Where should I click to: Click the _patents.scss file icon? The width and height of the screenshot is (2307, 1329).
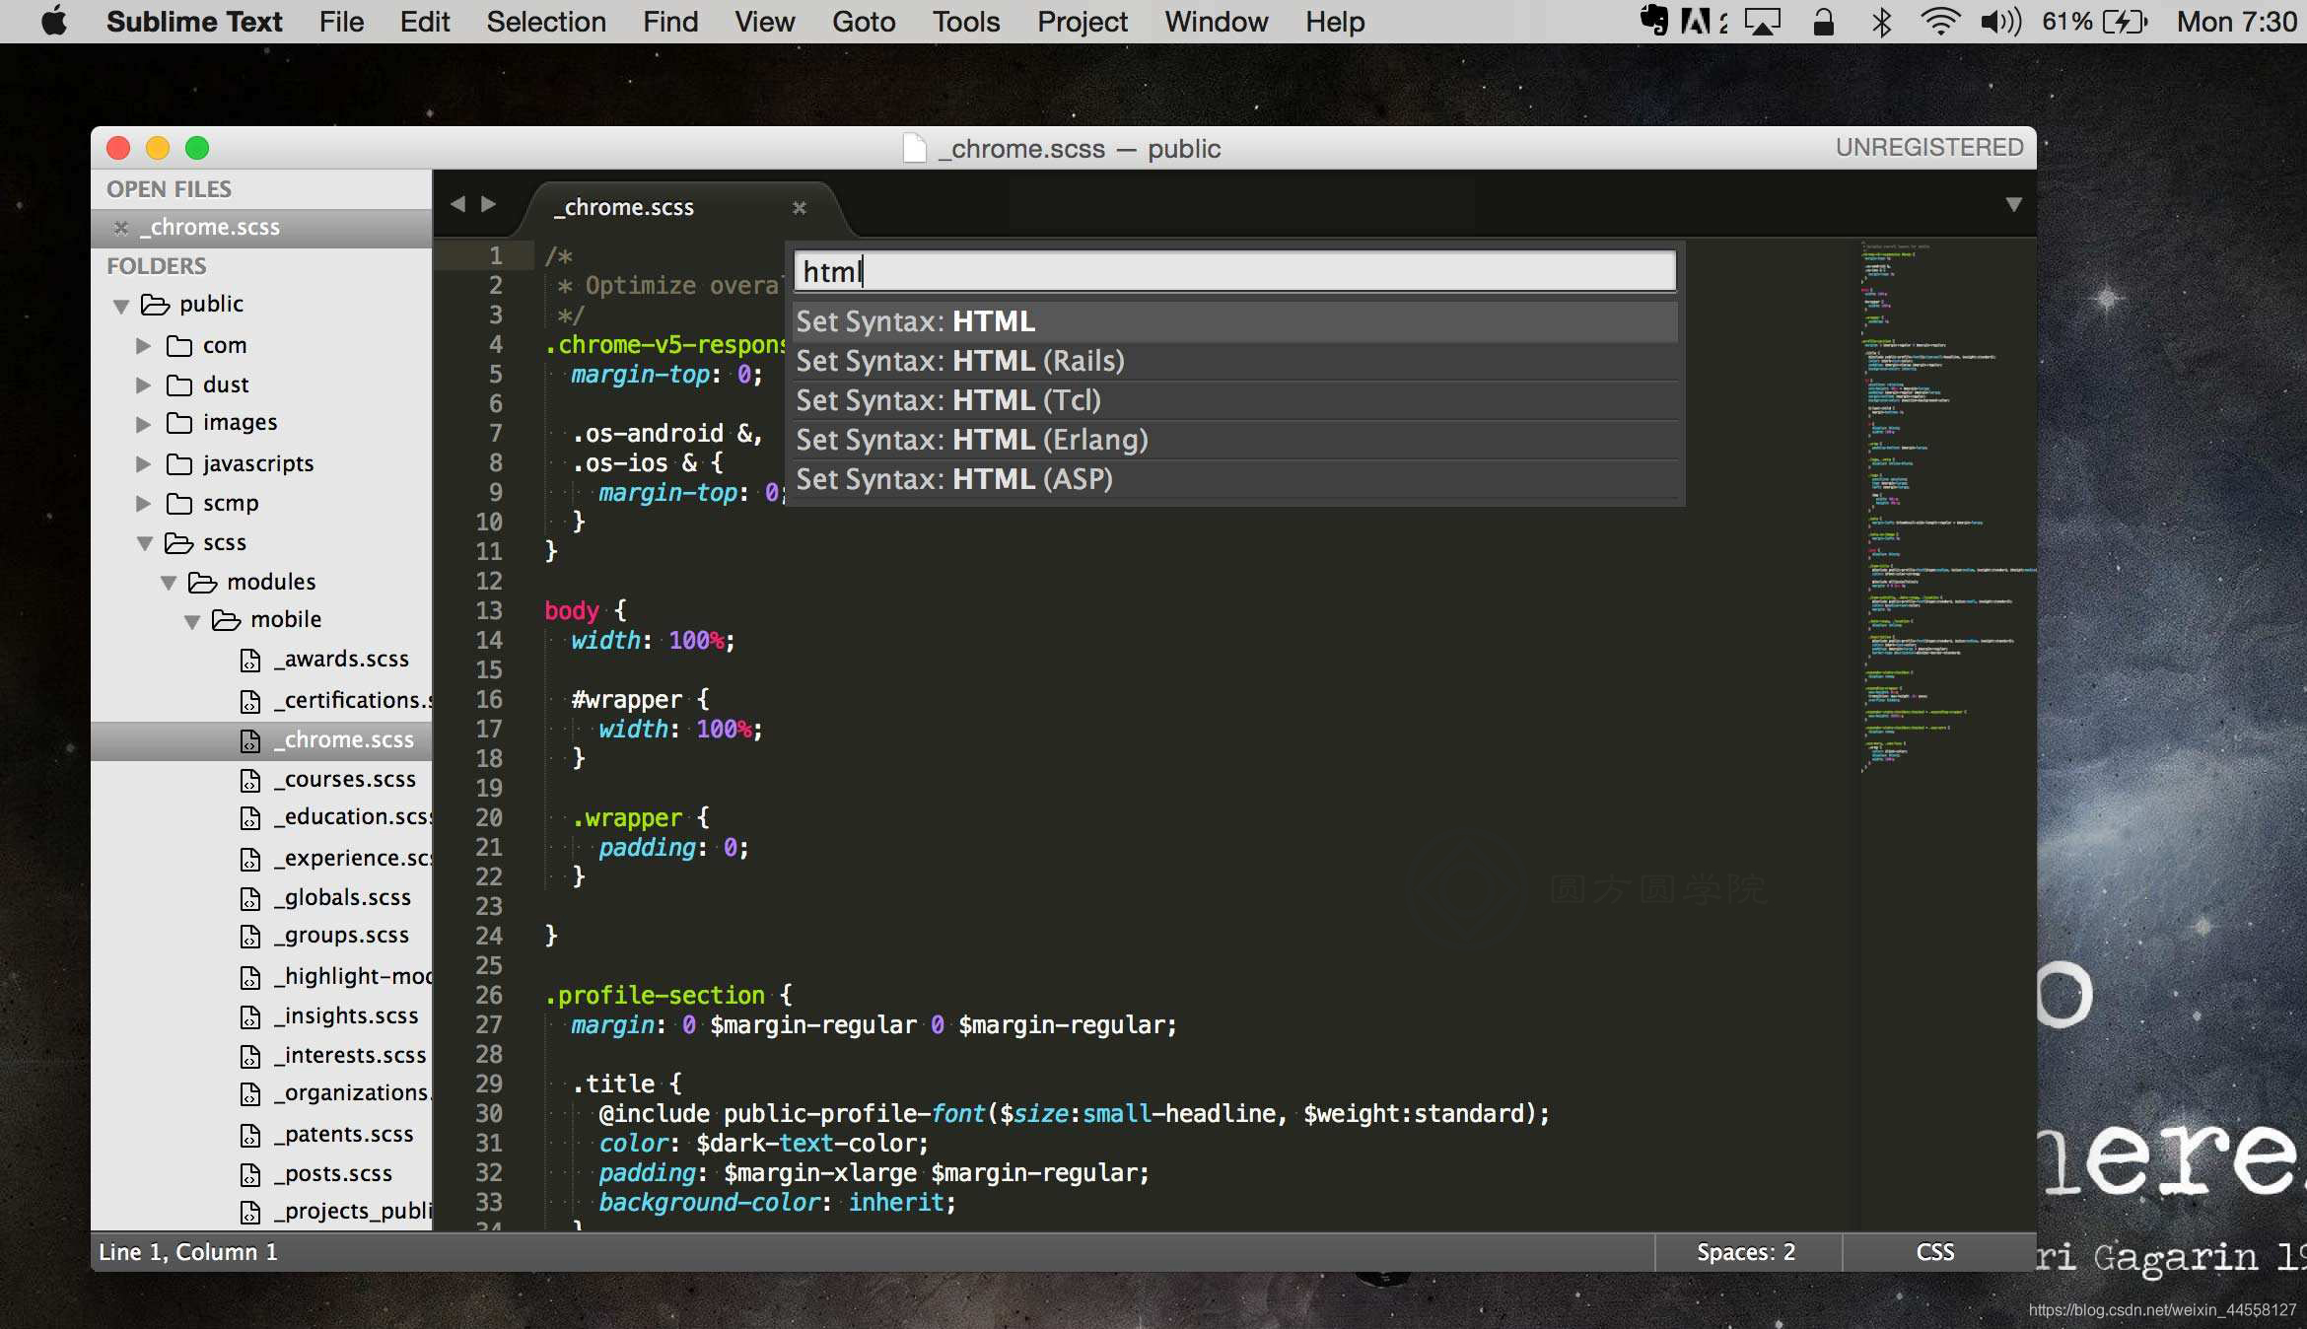[x=250, y=1135]
